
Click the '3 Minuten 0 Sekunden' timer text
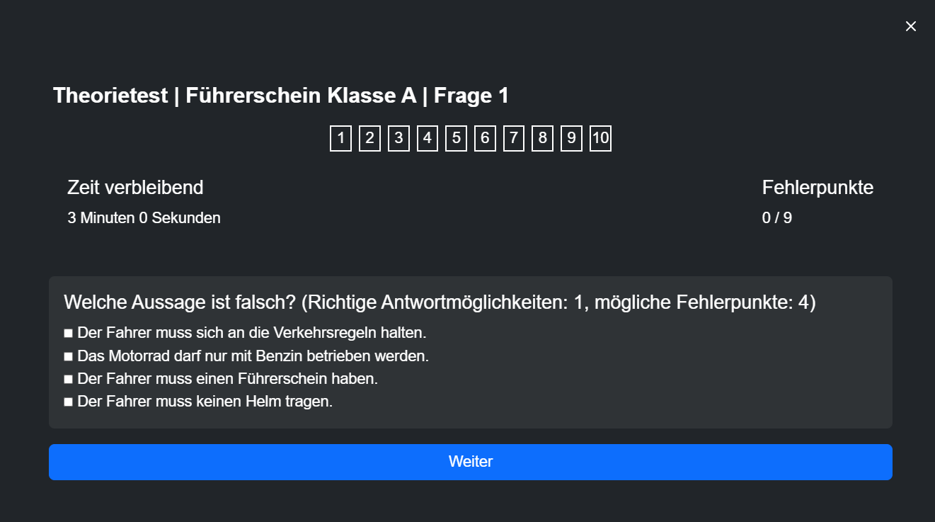click(x=144, y=218)
